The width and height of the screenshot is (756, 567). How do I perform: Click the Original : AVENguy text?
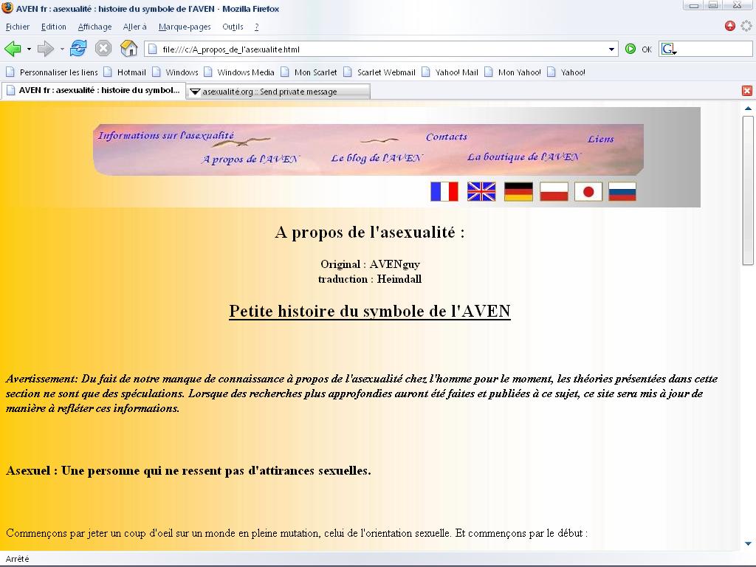click(370, 264)
